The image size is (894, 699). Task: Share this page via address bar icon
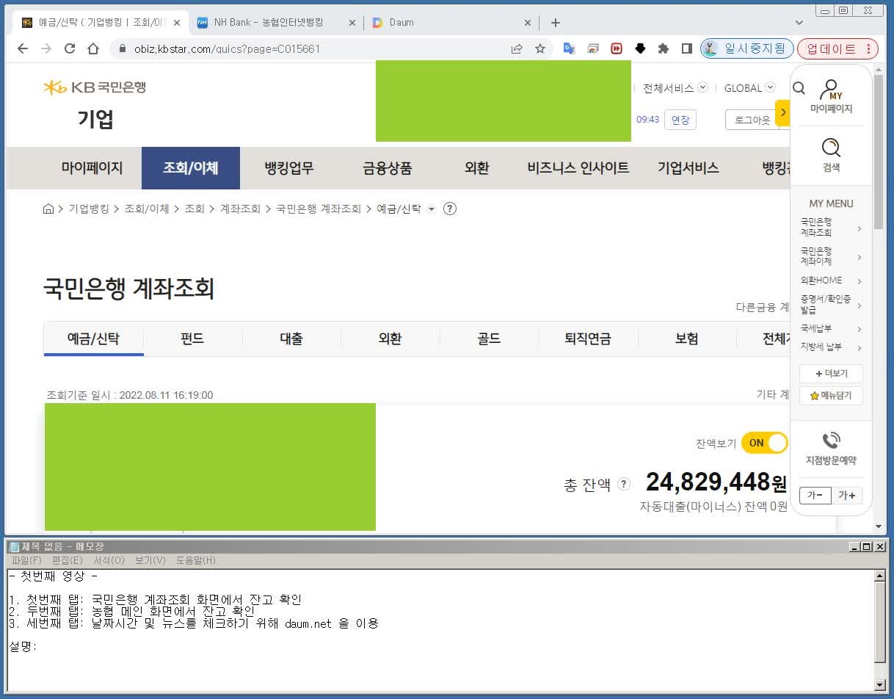517,48
